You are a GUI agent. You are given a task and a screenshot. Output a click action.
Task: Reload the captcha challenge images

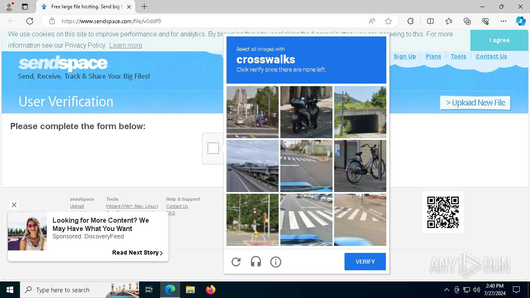pyautogui.click(x=236, y=262)
